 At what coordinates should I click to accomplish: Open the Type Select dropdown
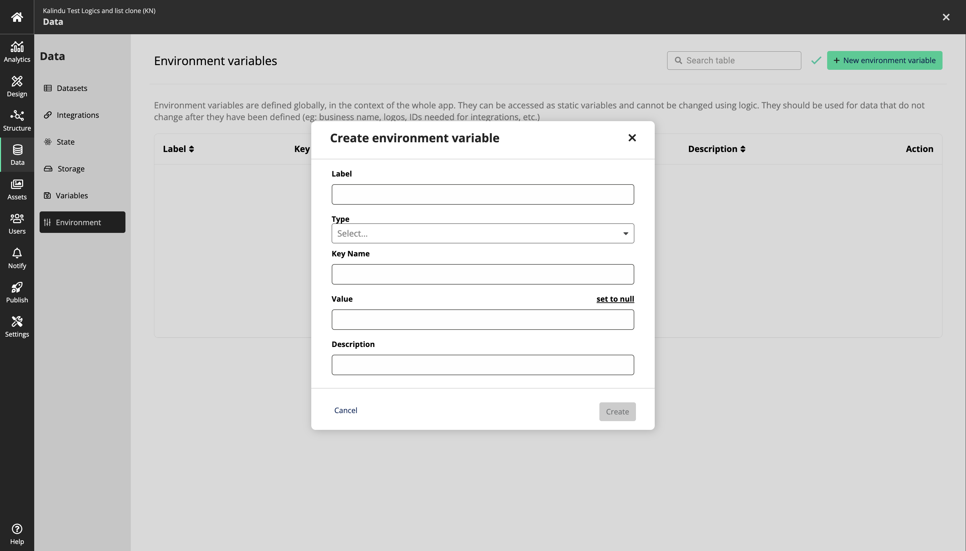(x=483, y=233)
